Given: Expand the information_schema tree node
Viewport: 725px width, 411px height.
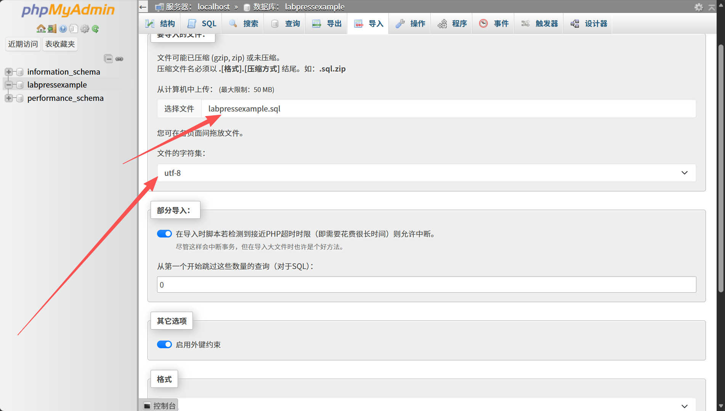Looking at the screenshot, I should click(x=8, y=72).
